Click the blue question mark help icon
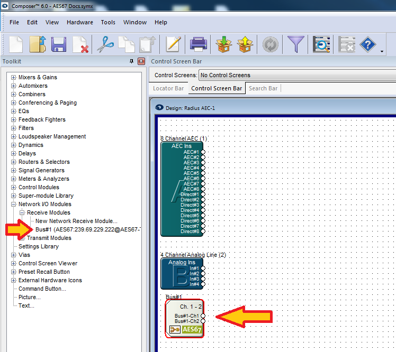 click(368, 44)
